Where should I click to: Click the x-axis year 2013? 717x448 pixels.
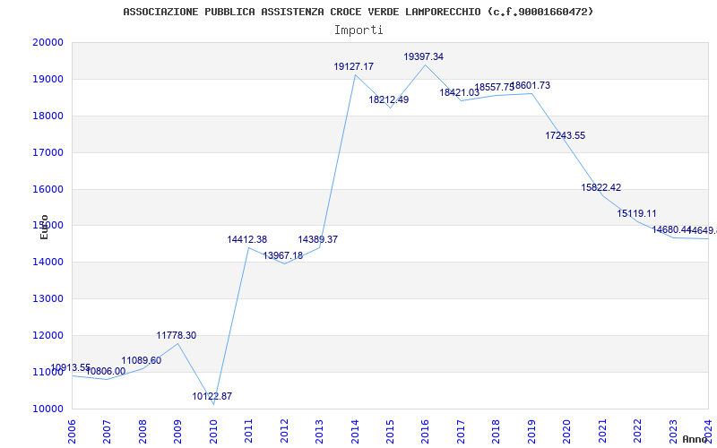pyautogui.click(x=319, y=431)
